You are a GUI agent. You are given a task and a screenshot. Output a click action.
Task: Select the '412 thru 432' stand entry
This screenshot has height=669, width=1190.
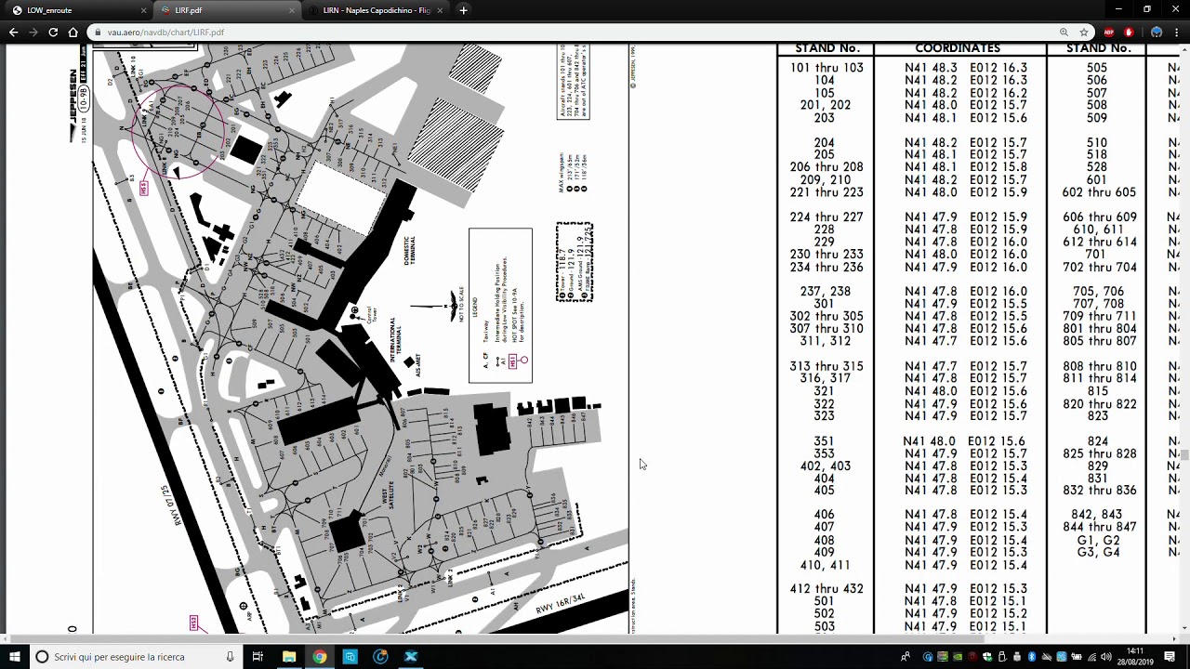point(826,589)
